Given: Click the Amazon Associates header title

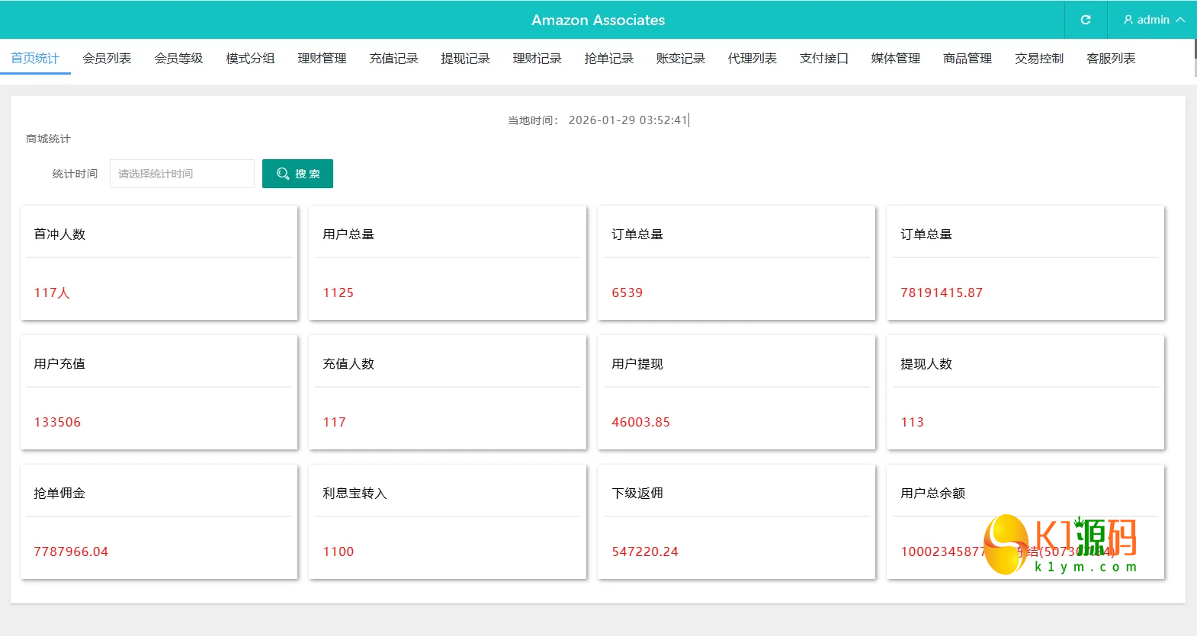Looking at the screenshot, I should [598, 20].
